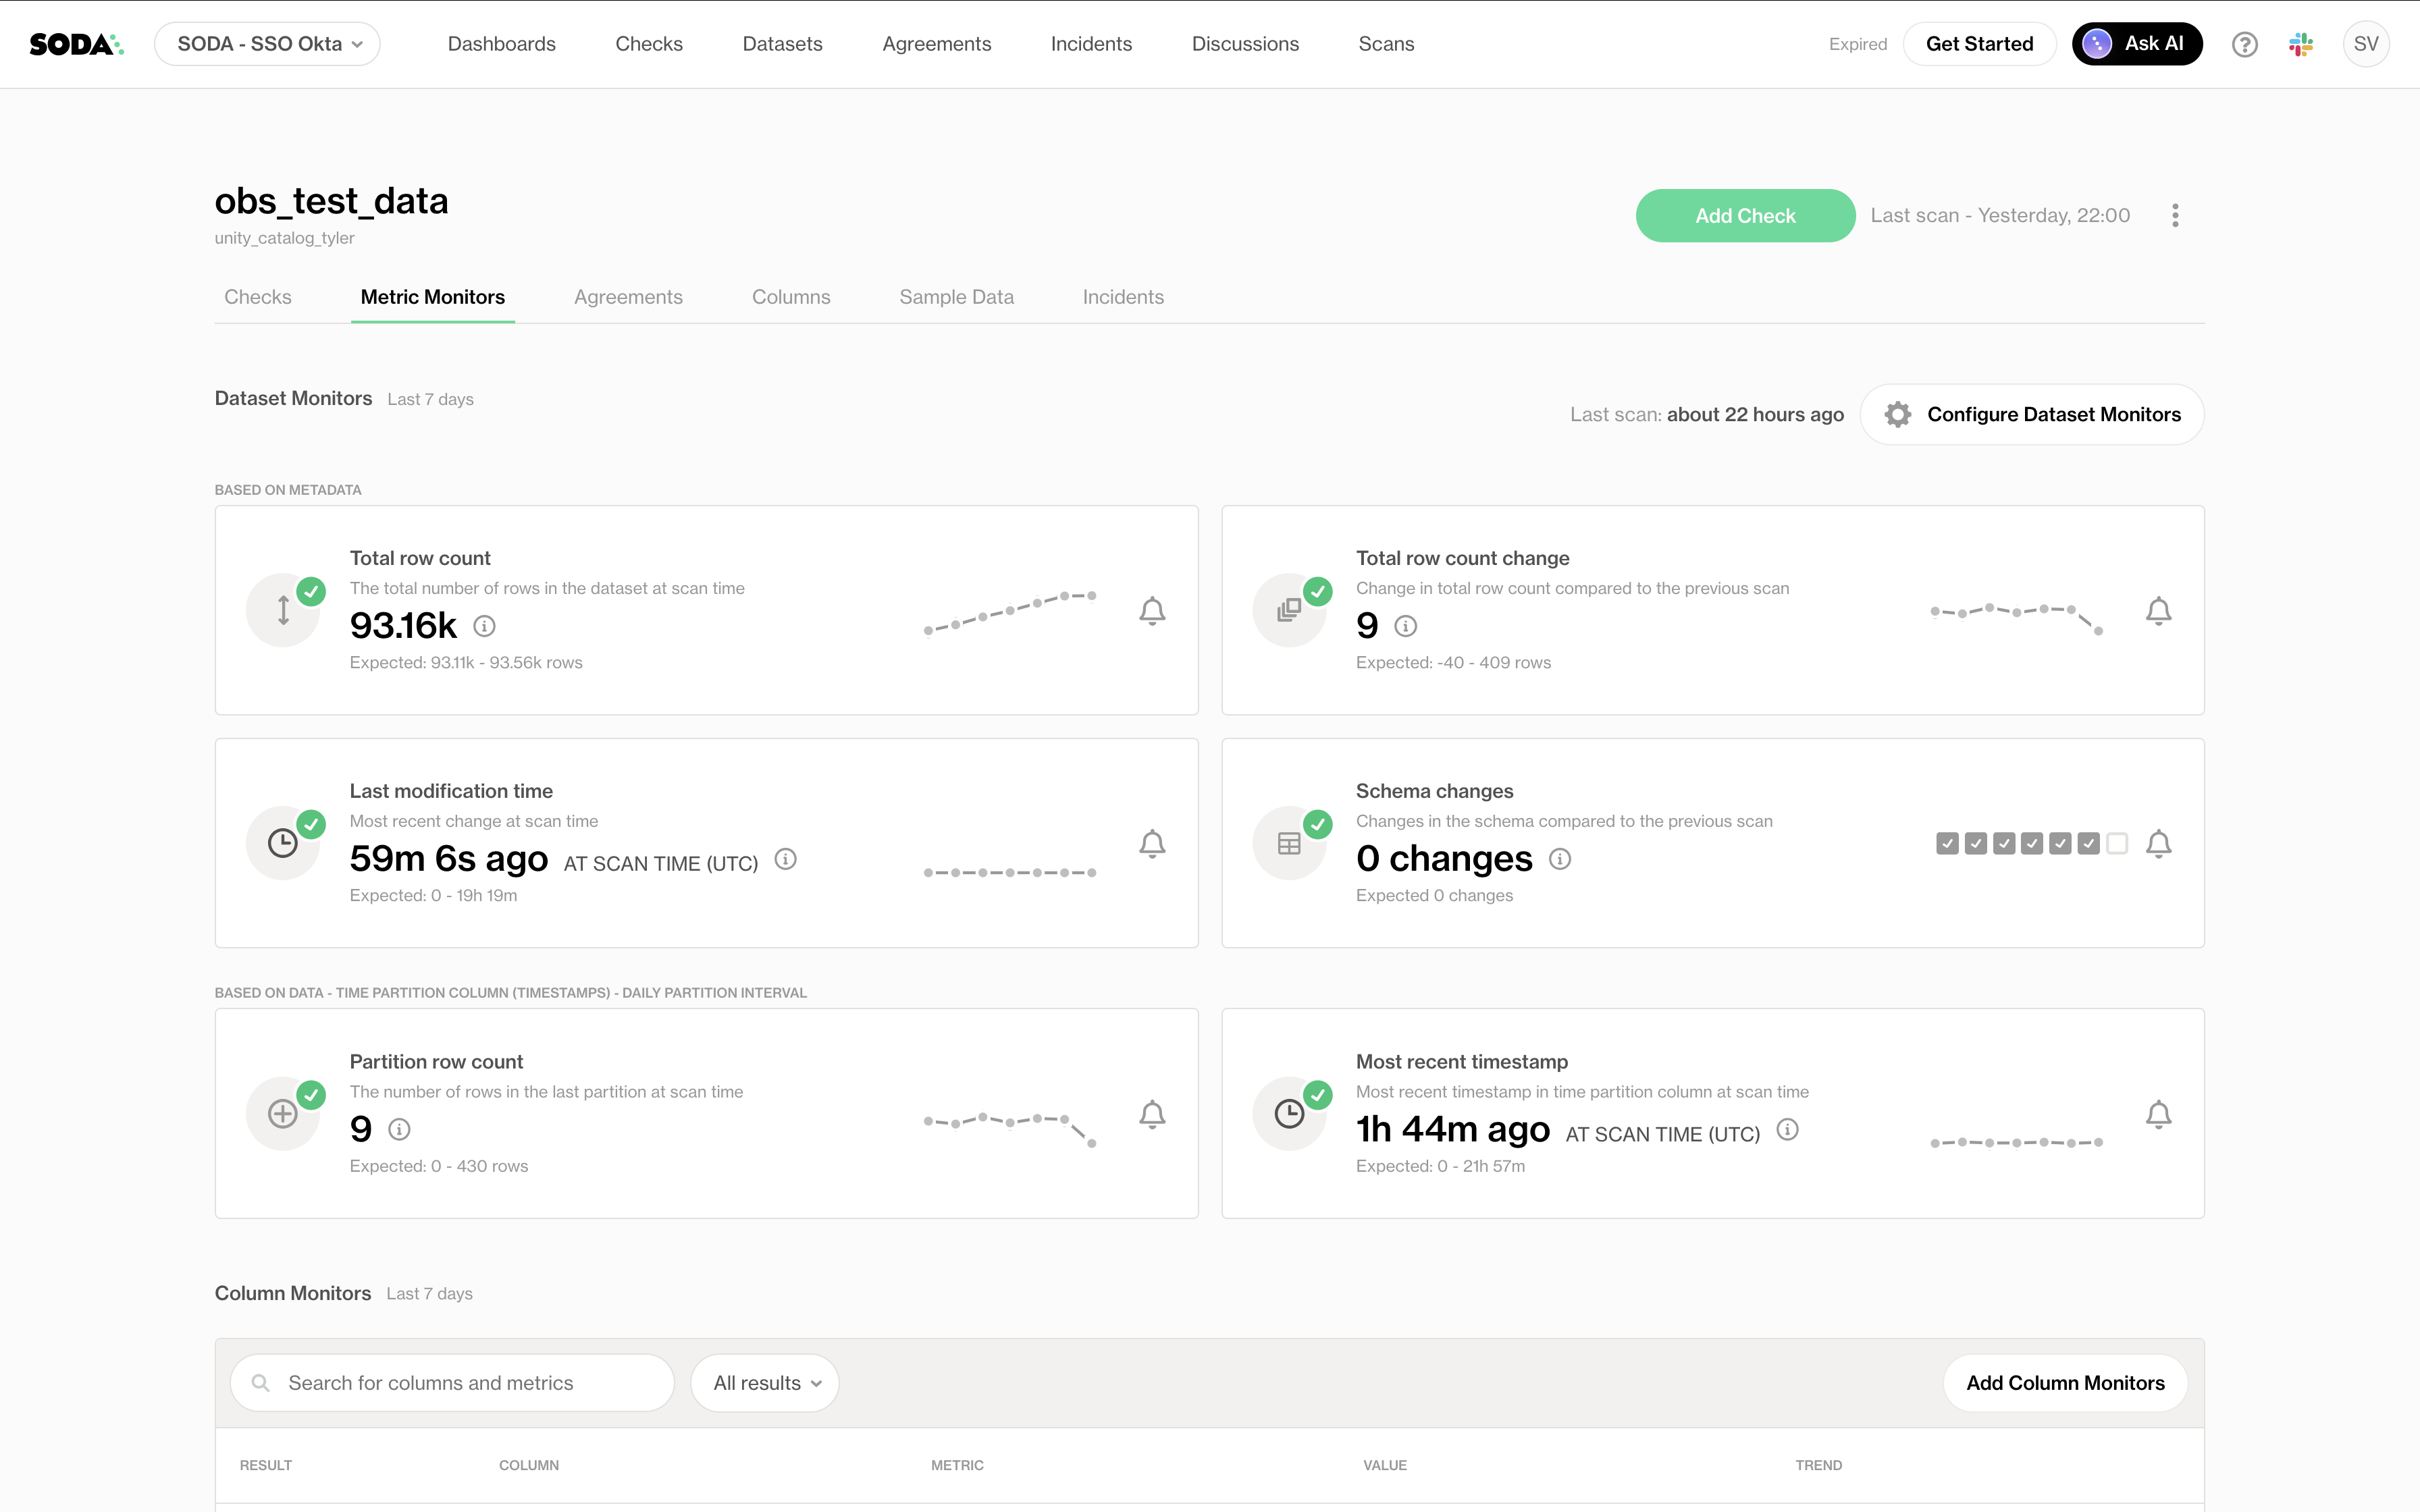Click the help question mark icon

coord(2244,44)
